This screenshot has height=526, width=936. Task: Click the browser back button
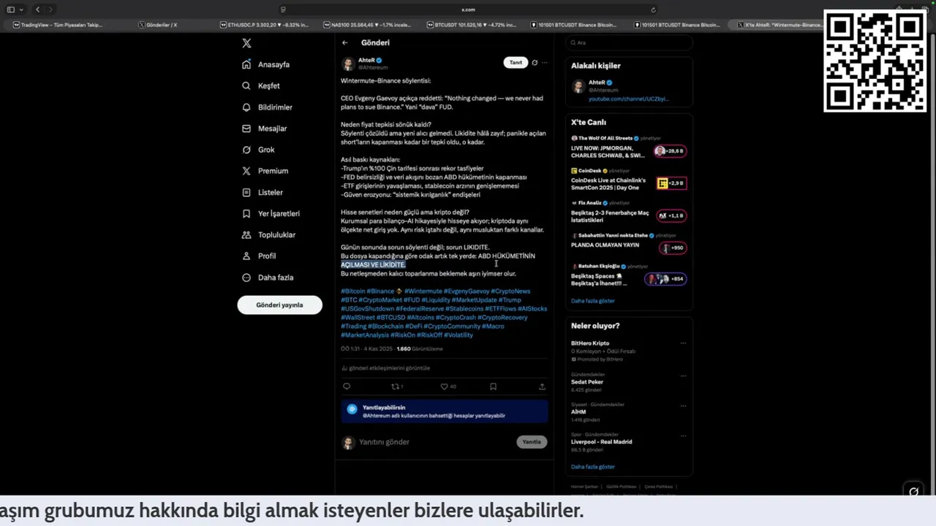[38, 9]
